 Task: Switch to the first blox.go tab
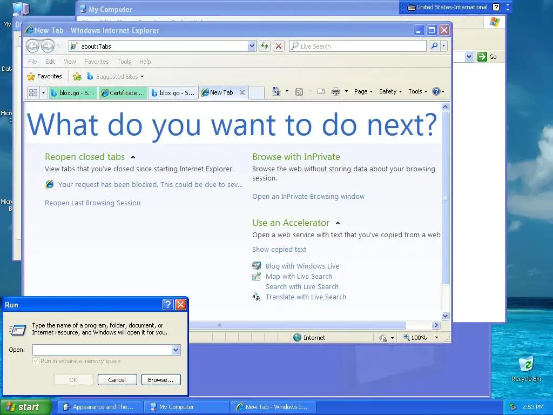click(73, 93)
